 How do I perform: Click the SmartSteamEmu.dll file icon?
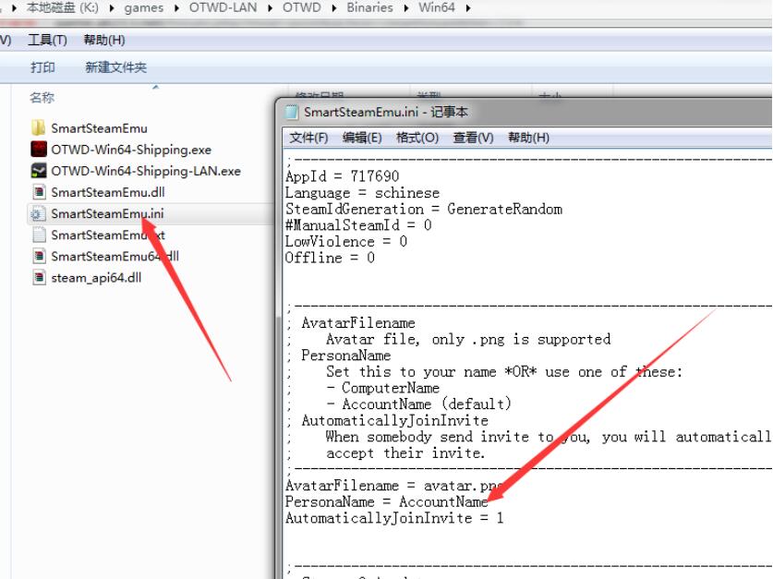click(x=39, y=192)
